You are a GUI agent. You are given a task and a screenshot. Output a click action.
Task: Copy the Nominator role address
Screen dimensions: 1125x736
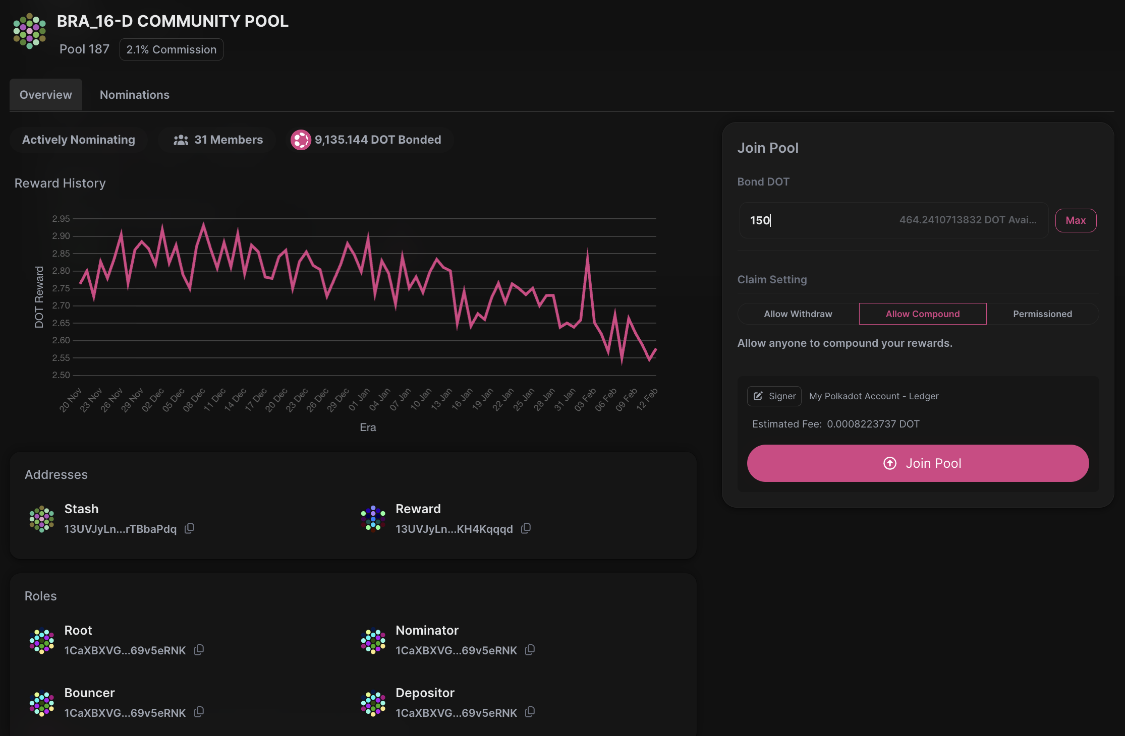pyautogui.click(x=530, y=650)
